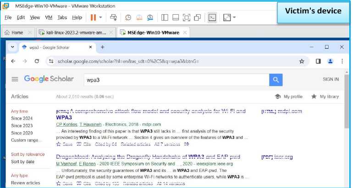Open the Google Scholar hamburger menu

click(x=15, y=79)
